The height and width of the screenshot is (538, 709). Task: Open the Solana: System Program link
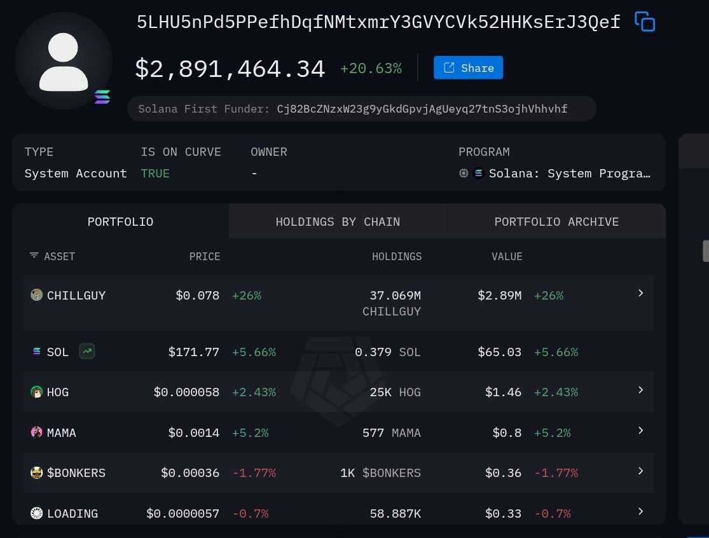click(570, 174)
